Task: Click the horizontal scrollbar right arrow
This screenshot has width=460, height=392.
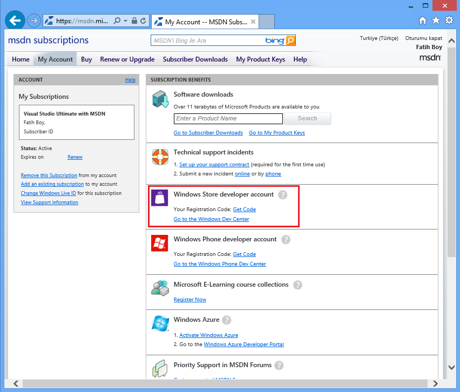Action: tap(435, 383)
